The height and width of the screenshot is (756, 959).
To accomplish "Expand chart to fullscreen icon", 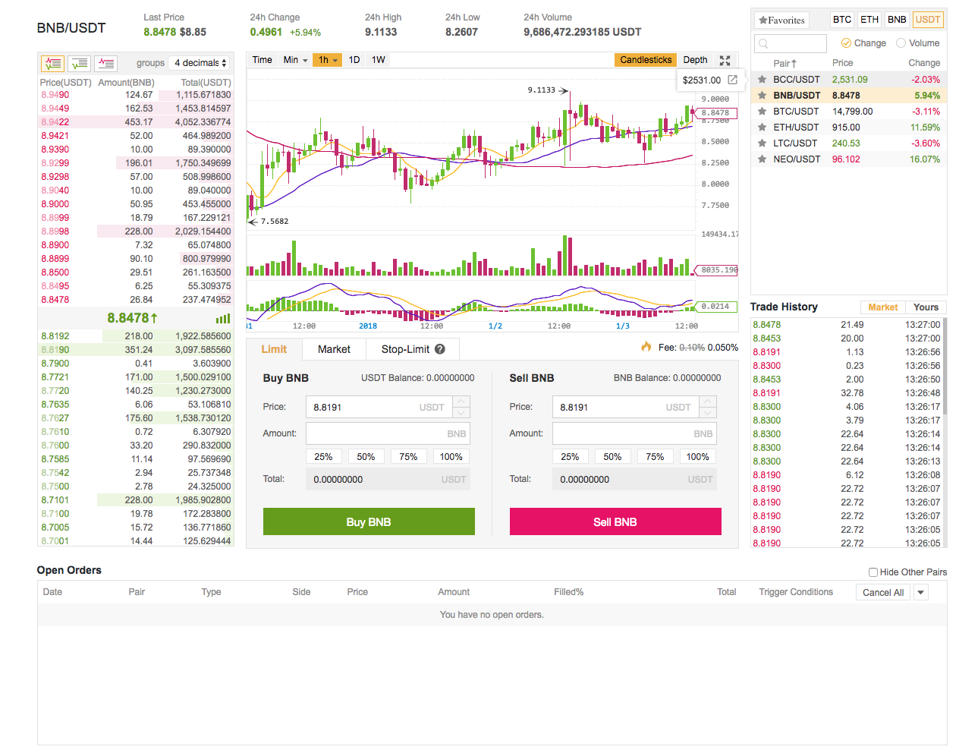I will click(x=725, y=60).
